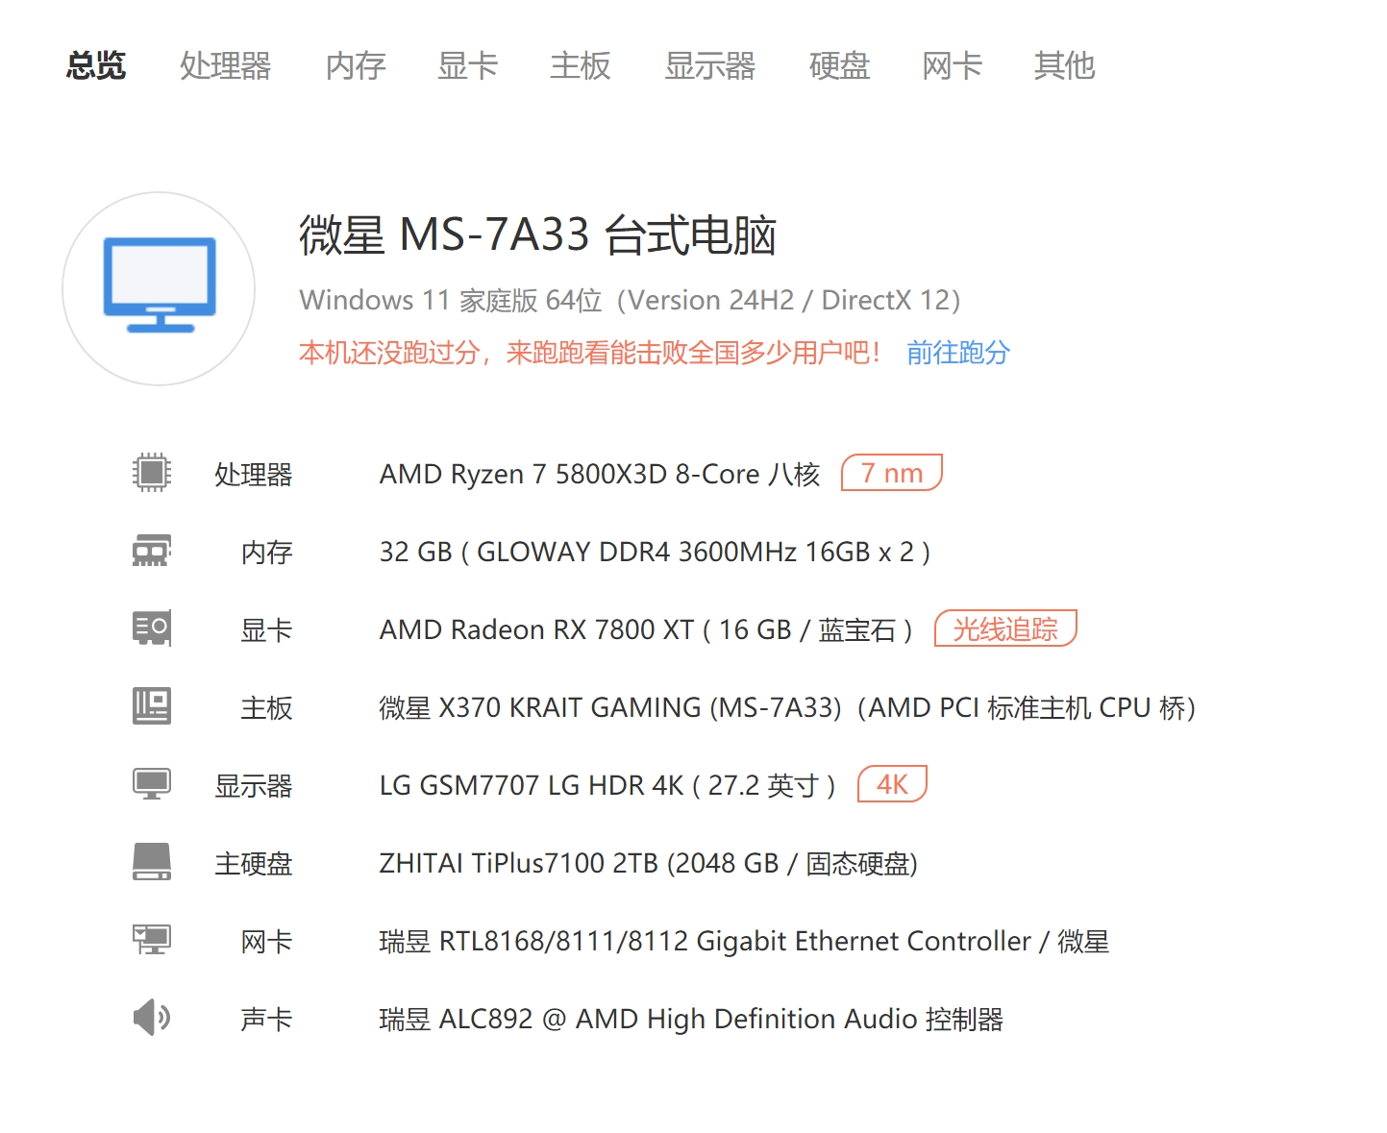Click the title 微星 MS-7A33 台式电脑
This screenshot has width=1387, height=1133.
[x=538, y=234]
